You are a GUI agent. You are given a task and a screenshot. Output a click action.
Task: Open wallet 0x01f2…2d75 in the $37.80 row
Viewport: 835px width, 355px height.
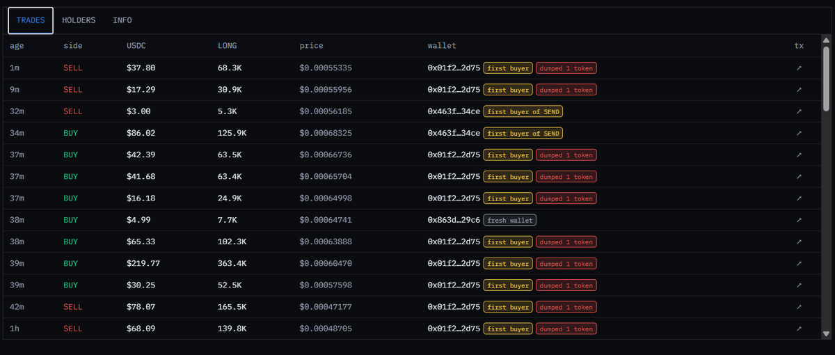pos(454,68)
